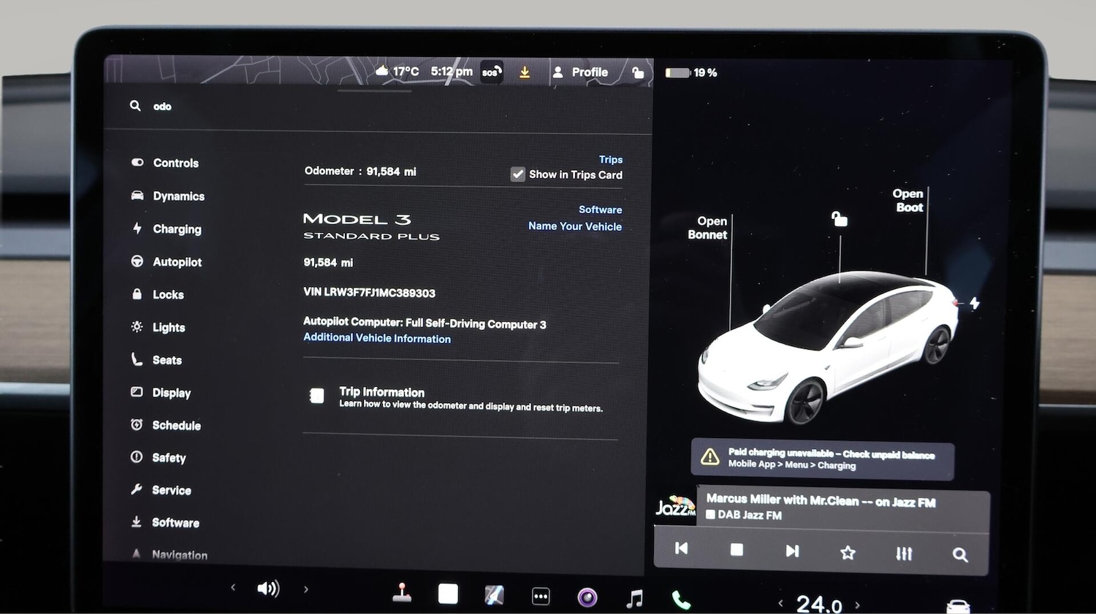Launch Arcade via the joystick icon

[401, 594]
